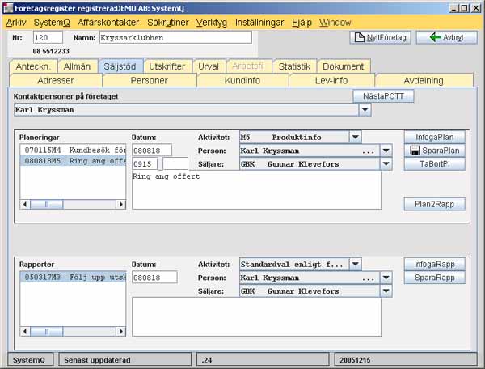Open the Dokument tab
The width and height of the screenshot is (485, 369).
344,66
